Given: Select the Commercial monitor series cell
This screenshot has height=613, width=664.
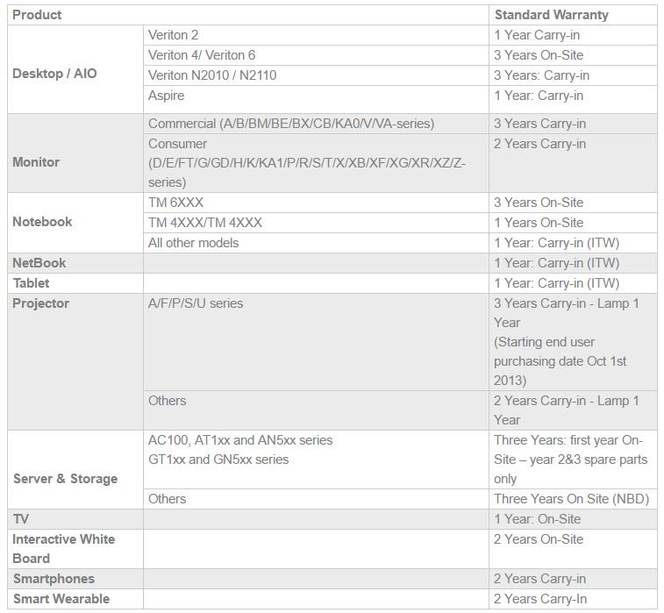Looking at the screenshot, I should (x=291, y=124).
